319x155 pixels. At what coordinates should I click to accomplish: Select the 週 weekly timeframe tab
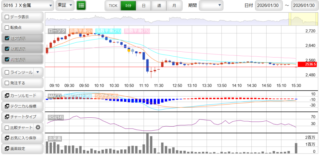click(x=159, y=6)
